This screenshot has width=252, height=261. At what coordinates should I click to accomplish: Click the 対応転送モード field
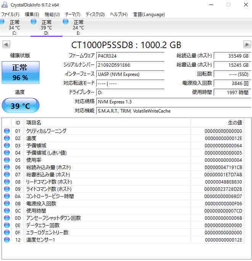(130, 84)
